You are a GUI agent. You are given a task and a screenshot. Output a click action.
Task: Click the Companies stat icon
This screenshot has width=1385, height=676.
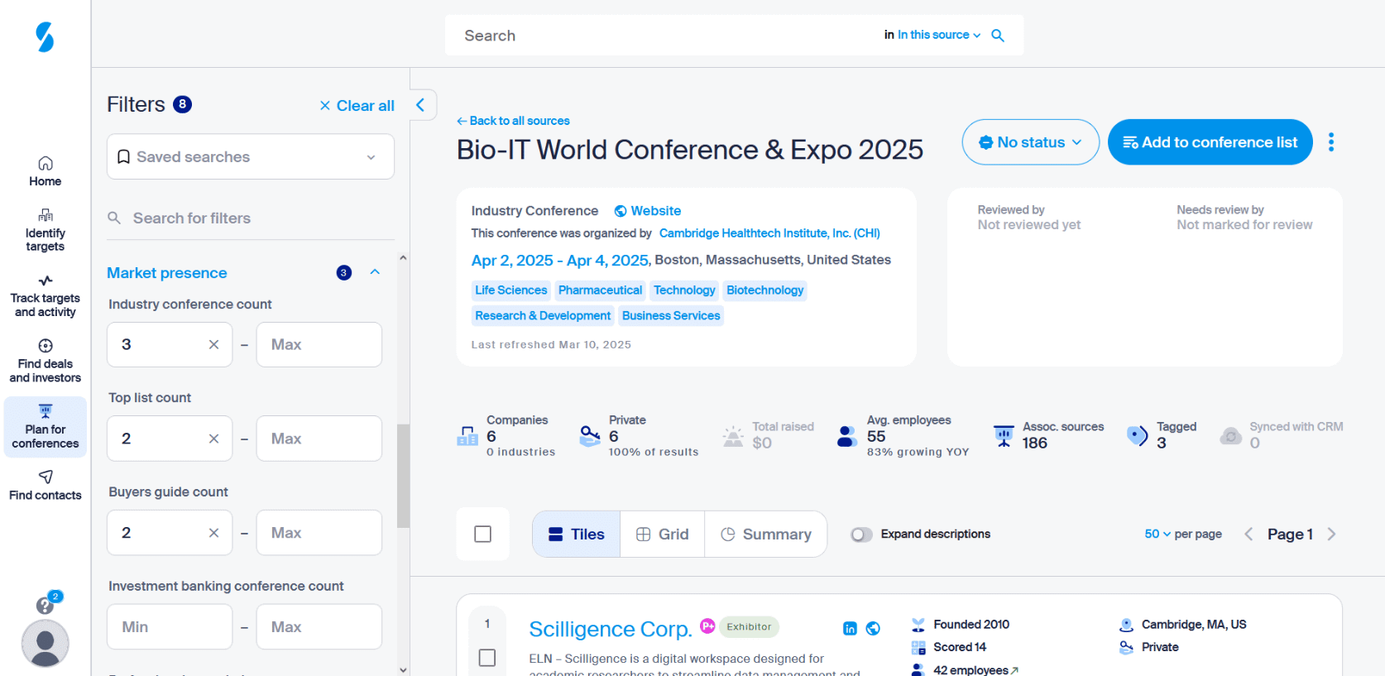(x=467, y=435)
